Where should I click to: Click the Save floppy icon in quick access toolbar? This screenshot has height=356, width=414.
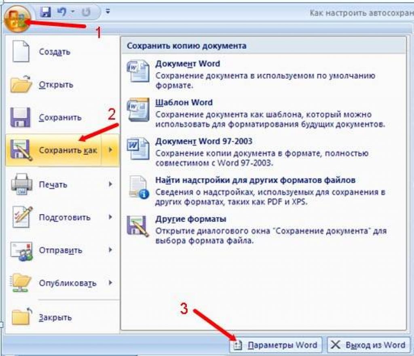click(x=45, y=12)
